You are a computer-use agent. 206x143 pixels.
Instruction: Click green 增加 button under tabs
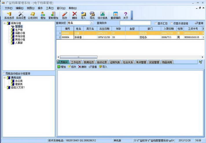62,67
